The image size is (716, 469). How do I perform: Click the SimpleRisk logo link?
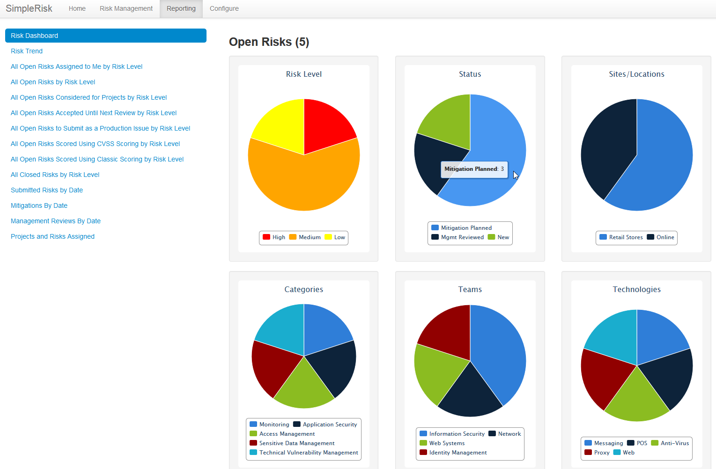pyautogui.click(x=29, y=8)
